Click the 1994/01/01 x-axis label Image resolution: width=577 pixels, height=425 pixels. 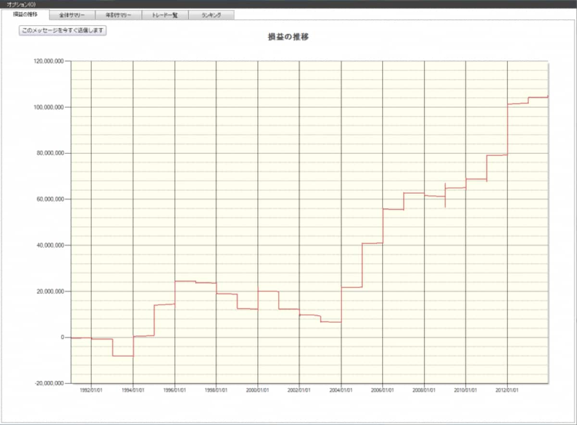point(133,390)
